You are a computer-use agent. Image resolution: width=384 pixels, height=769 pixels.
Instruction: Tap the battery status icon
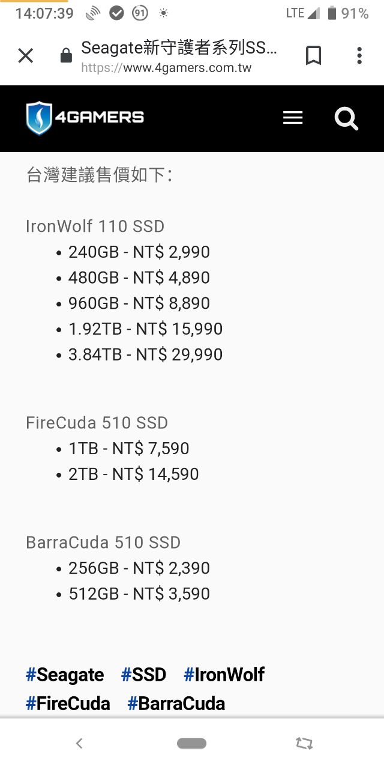[x=332, y=13]
